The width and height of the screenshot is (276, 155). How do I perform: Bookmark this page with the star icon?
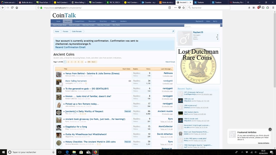(x=184, y=8)
